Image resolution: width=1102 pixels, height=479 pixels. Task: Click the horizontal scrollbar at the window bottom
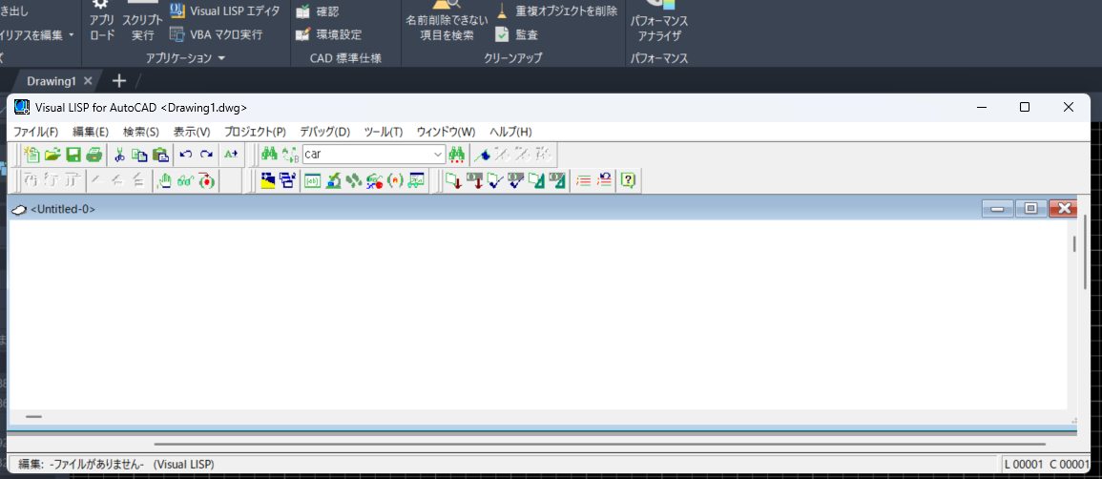coord(599,444)
